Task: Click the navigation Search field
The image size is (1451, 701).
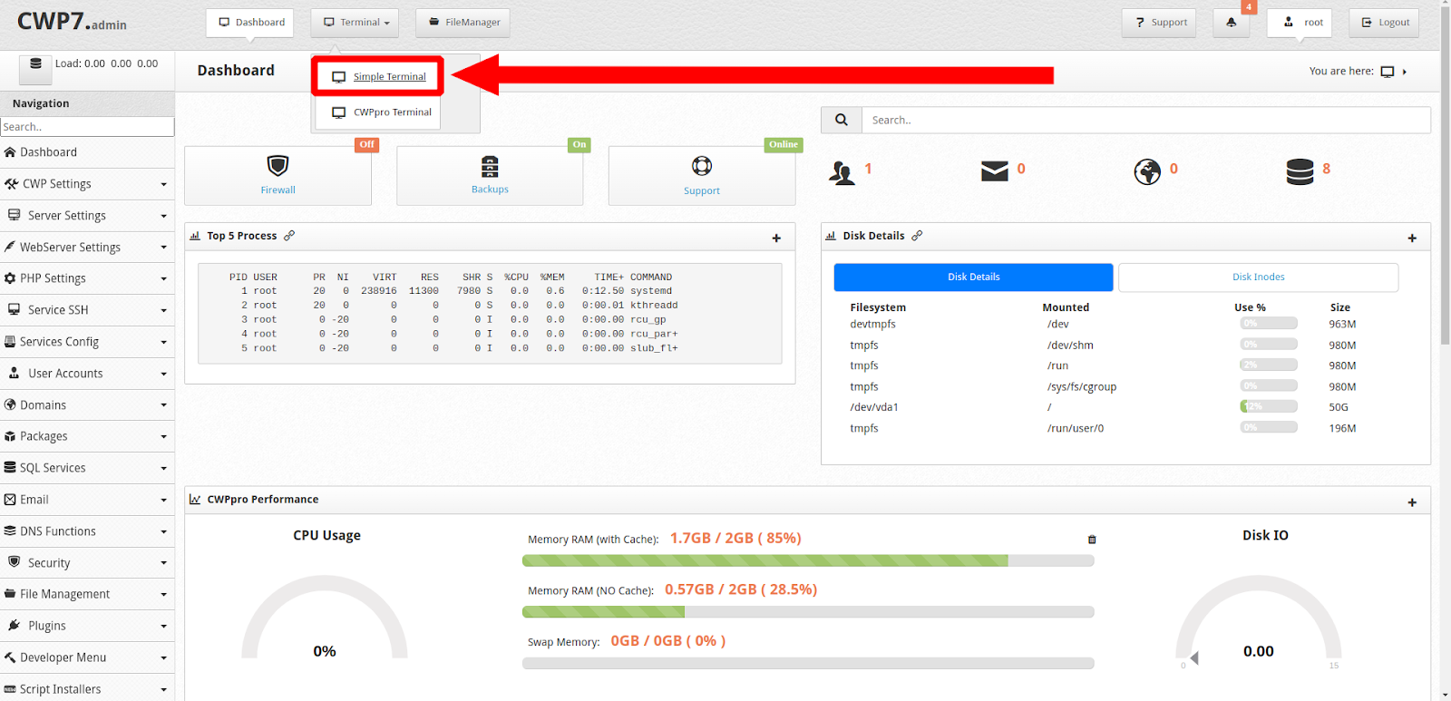Action: (x=87, y=127)
